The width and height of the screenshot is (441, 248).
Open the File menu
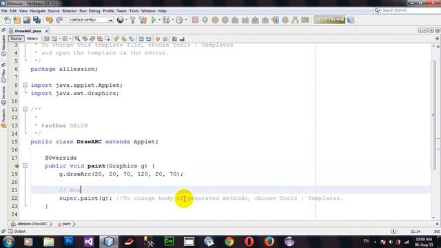(4, 11)
